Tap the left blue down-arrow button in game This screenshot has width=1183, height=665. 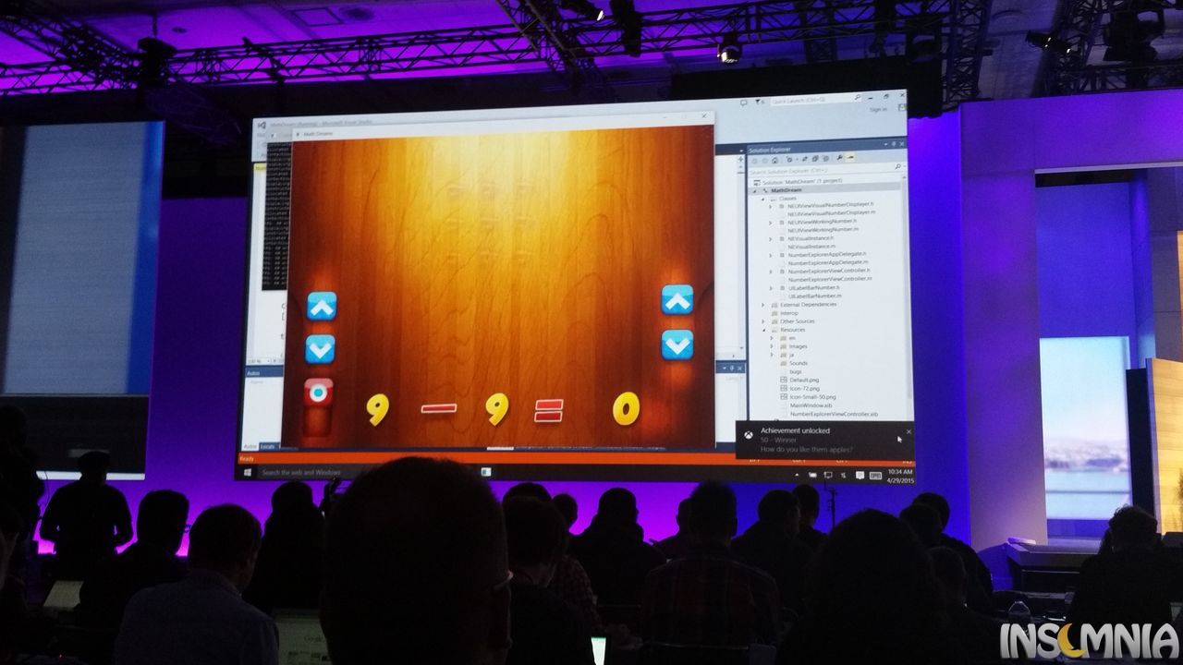pos(320,348)
